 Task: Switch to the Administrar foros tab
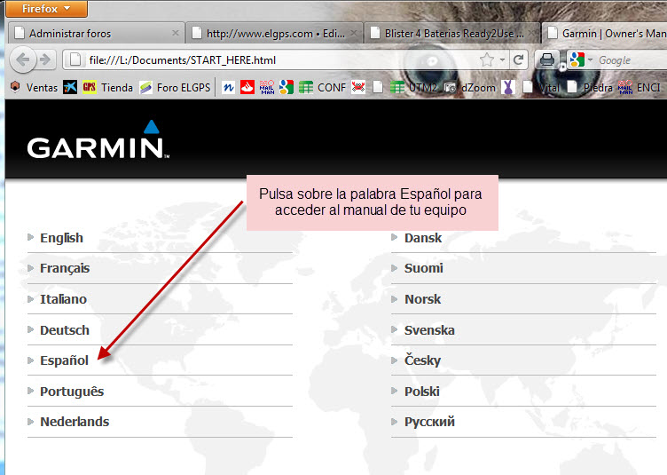pos(97,33)
